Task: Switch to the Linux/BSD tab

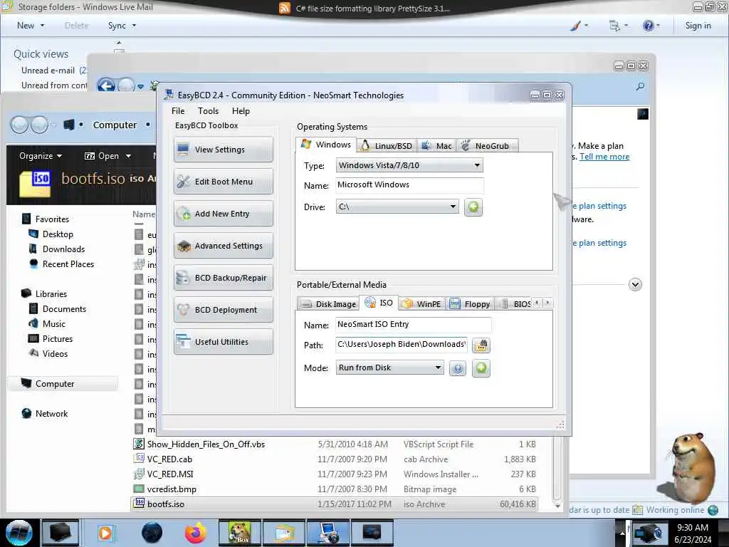Action: coord(387,145)
